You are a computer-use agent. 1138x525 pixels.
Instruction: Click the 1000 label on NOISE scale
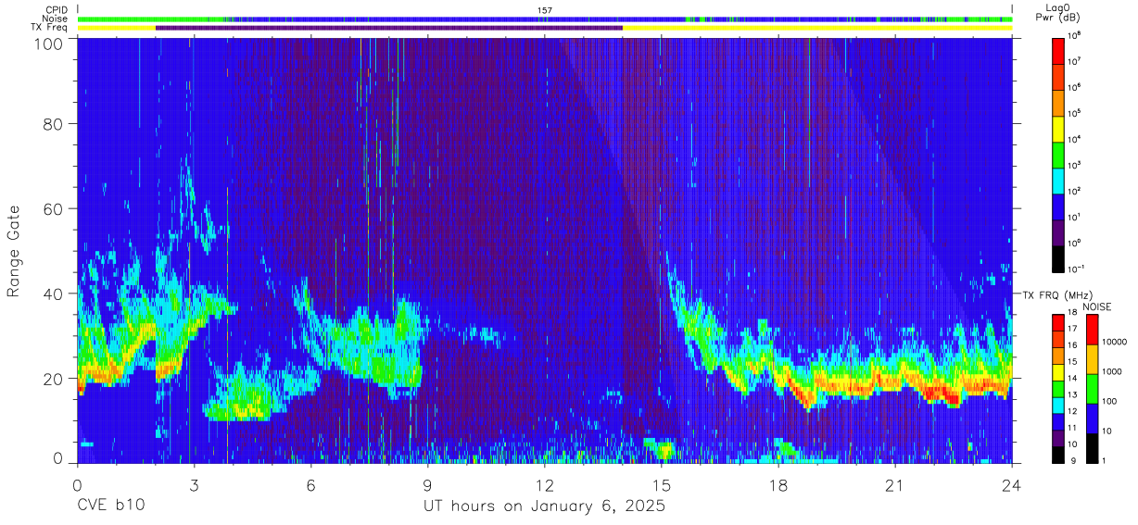1113,371
